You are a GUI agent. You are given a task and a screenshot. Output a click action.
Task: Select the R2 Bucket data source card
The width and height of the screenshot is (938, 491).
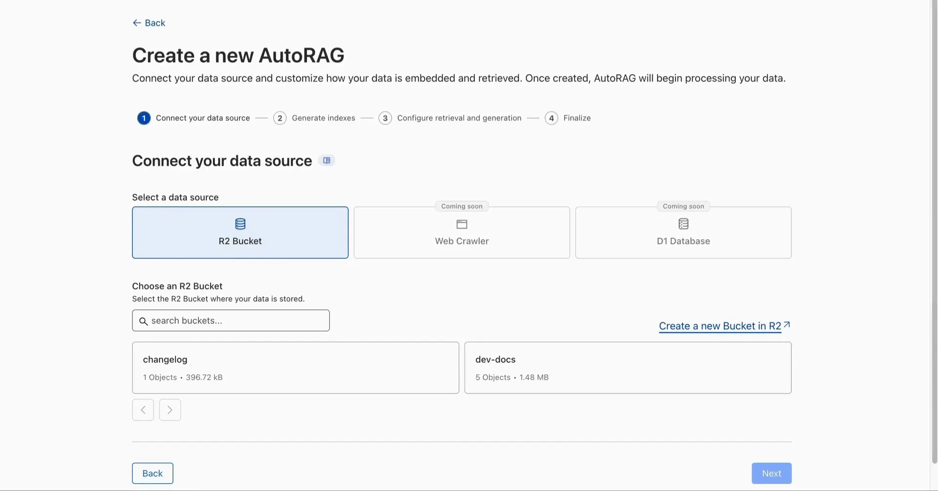coord(240,233)
